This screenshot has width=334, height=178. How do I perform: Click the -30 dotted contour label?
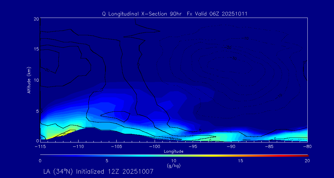233,58
